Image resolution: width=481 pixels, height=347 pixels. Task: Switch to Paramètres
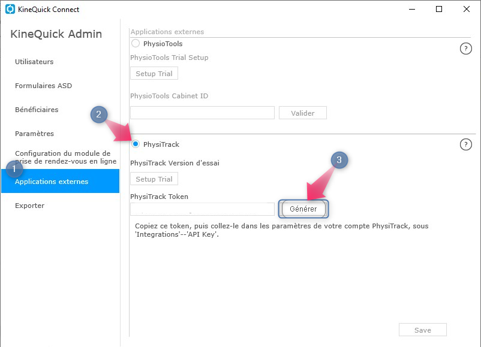[34, 133]
